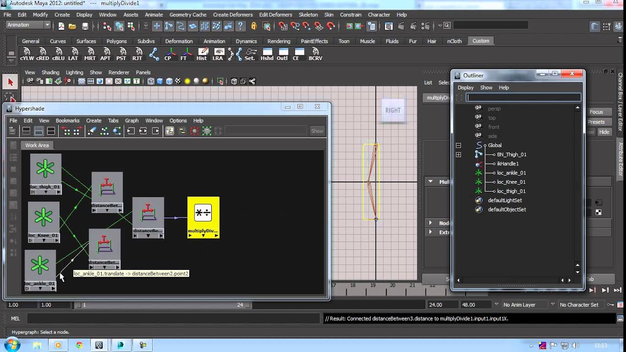Click the LAT shelf icon
Viewport: 626px width, 352px height.
point(73,54)
